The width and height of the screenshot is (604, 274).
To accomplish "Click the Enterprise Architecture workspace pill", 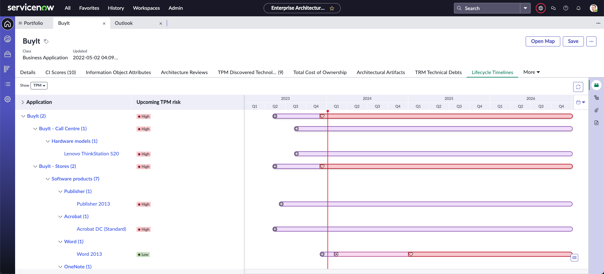I will (x=302, y=8).
